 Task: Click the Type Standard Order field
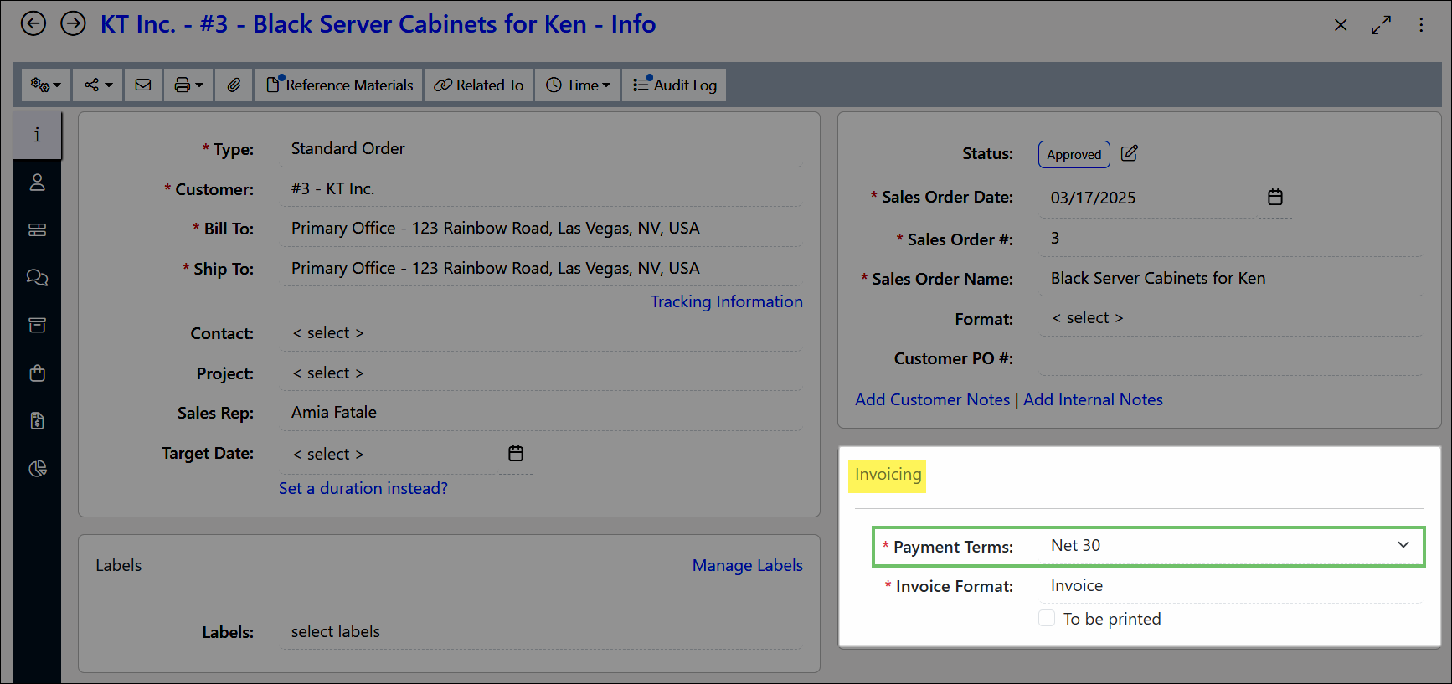click(540, 149)
